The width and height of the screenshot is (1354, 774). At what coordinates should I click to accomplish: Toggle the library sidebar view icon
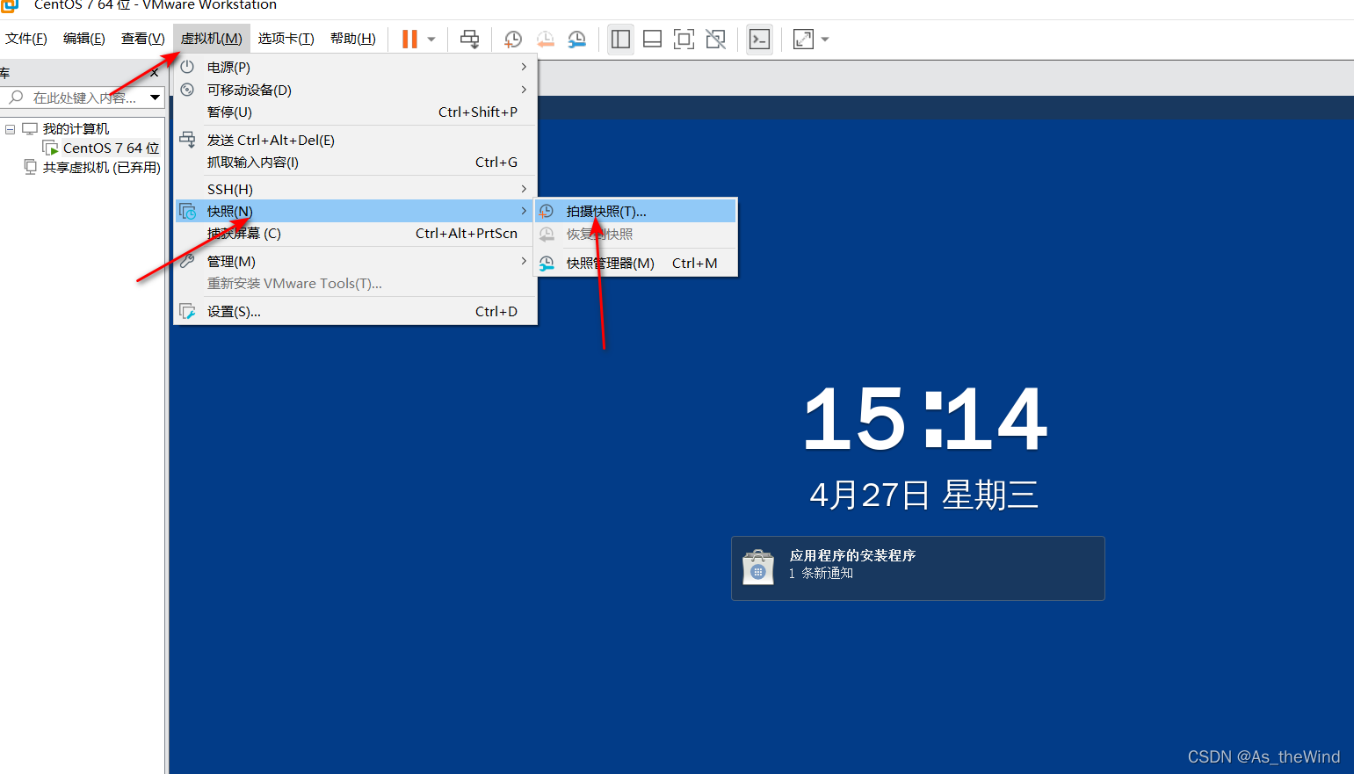[620, 39]
